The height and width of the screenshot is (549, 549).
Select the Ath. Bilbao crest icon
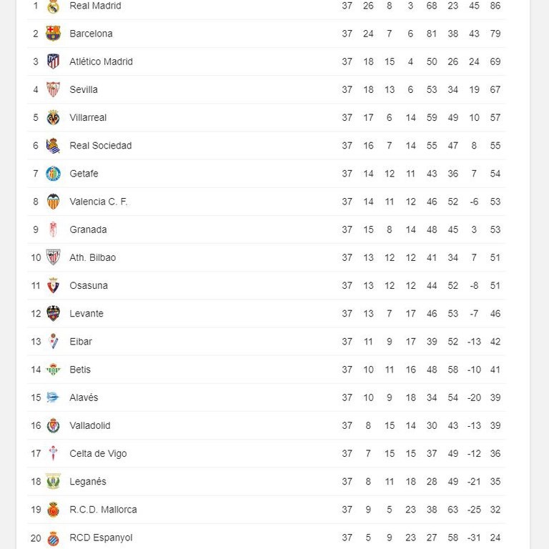point(53,257)
